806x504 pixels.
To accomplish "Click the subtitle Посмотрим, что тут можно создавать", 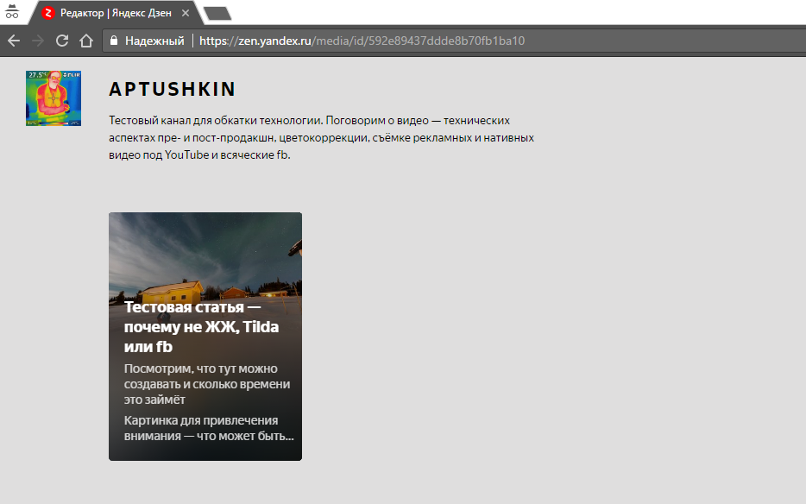I will click(x=207, y=384).
